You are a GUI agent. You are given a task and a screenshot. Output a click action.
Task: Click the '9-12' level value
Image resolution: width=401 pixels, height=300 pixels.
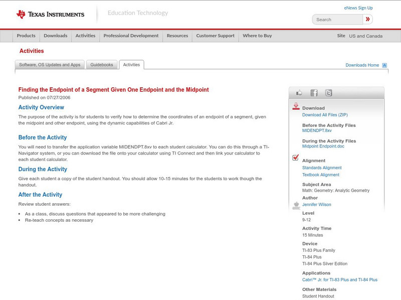coord(306,220)
